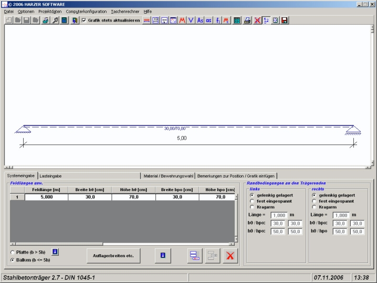Click the red M moment diagram icon
The width and height of the screenshot is (377, 283).
(182, 20)
